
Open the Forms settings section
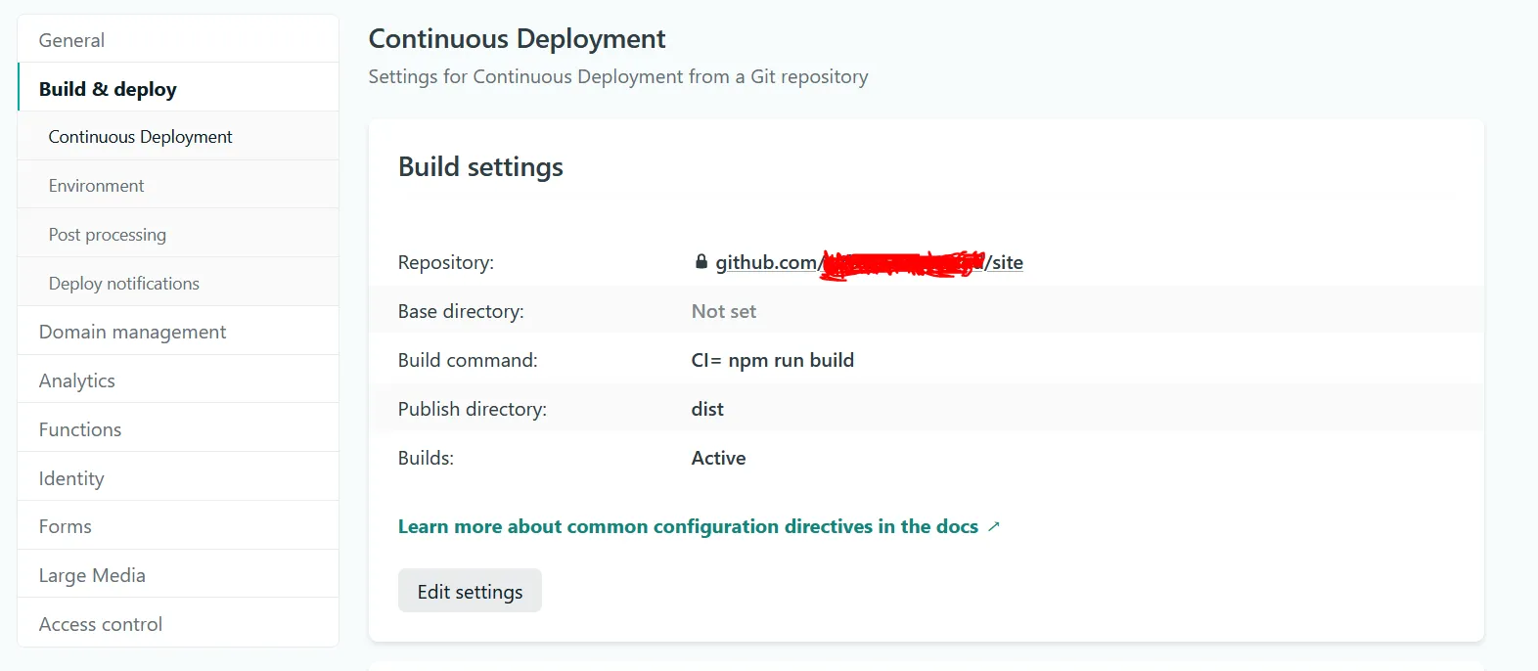coord(66,526)
